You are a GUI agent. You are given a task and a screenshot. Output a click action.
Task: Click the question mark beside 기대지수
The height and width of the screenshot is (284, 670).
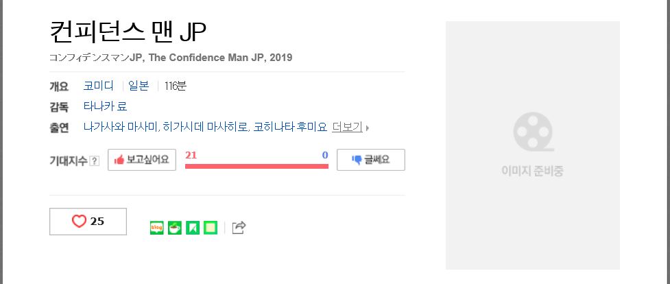click(95, 161)
